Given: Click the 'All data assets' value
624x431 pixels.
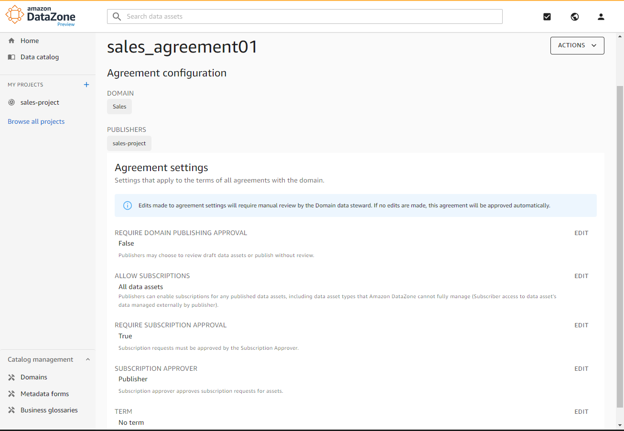Looking at the screenshot, I should tap(141, 287).
